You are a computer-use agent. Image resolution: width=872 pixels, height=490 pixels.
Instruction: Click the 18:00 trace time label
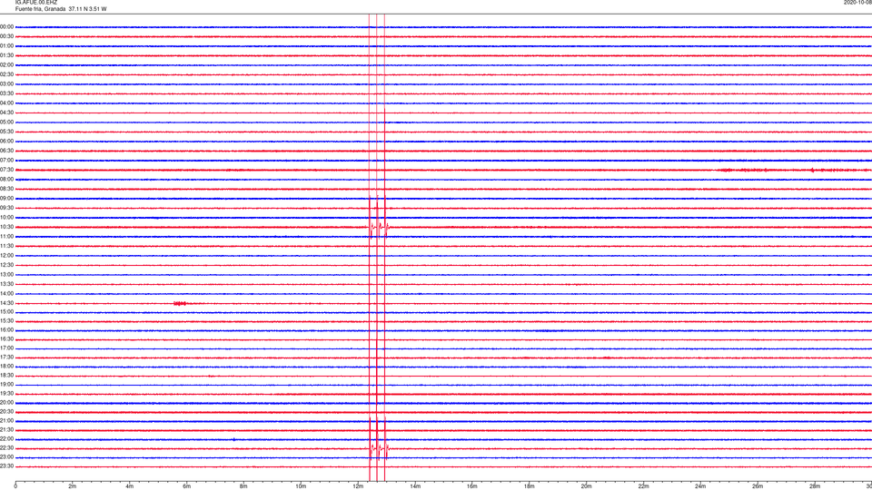tap(6, 367)
